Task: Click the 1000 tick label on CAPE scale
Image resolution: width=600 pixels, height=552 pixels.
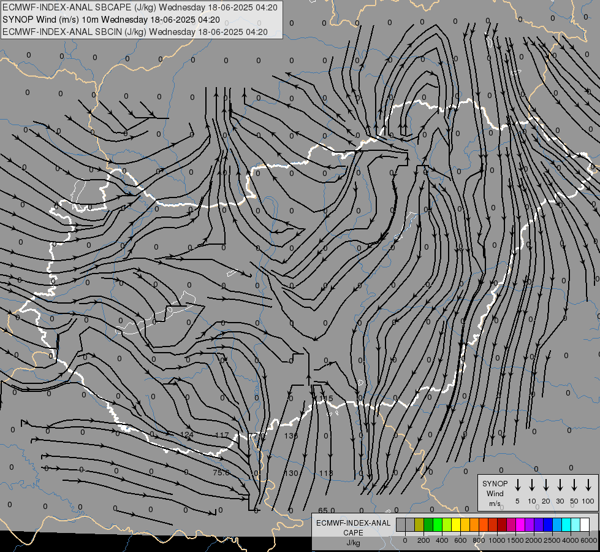Action: point(496,540)
